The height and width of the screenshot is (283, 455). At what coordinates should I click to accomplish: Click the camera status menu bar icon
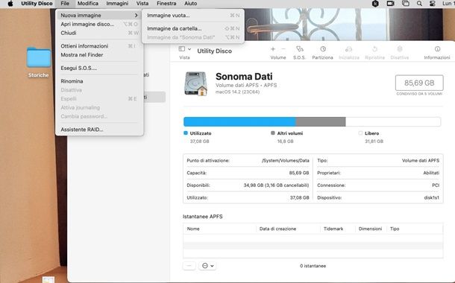391,4
